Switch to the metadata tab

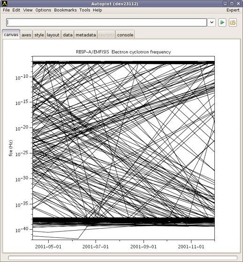coord(86,35)
